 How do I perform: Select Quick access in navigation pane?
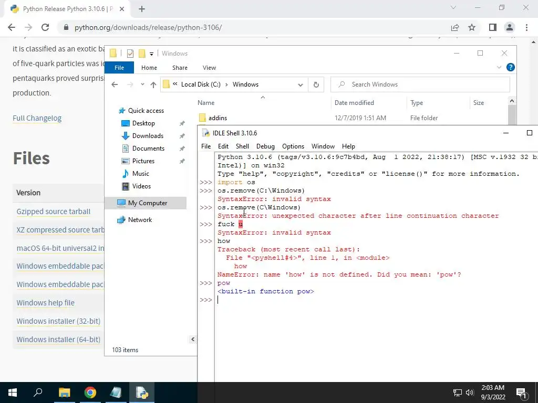click(146, 111)
